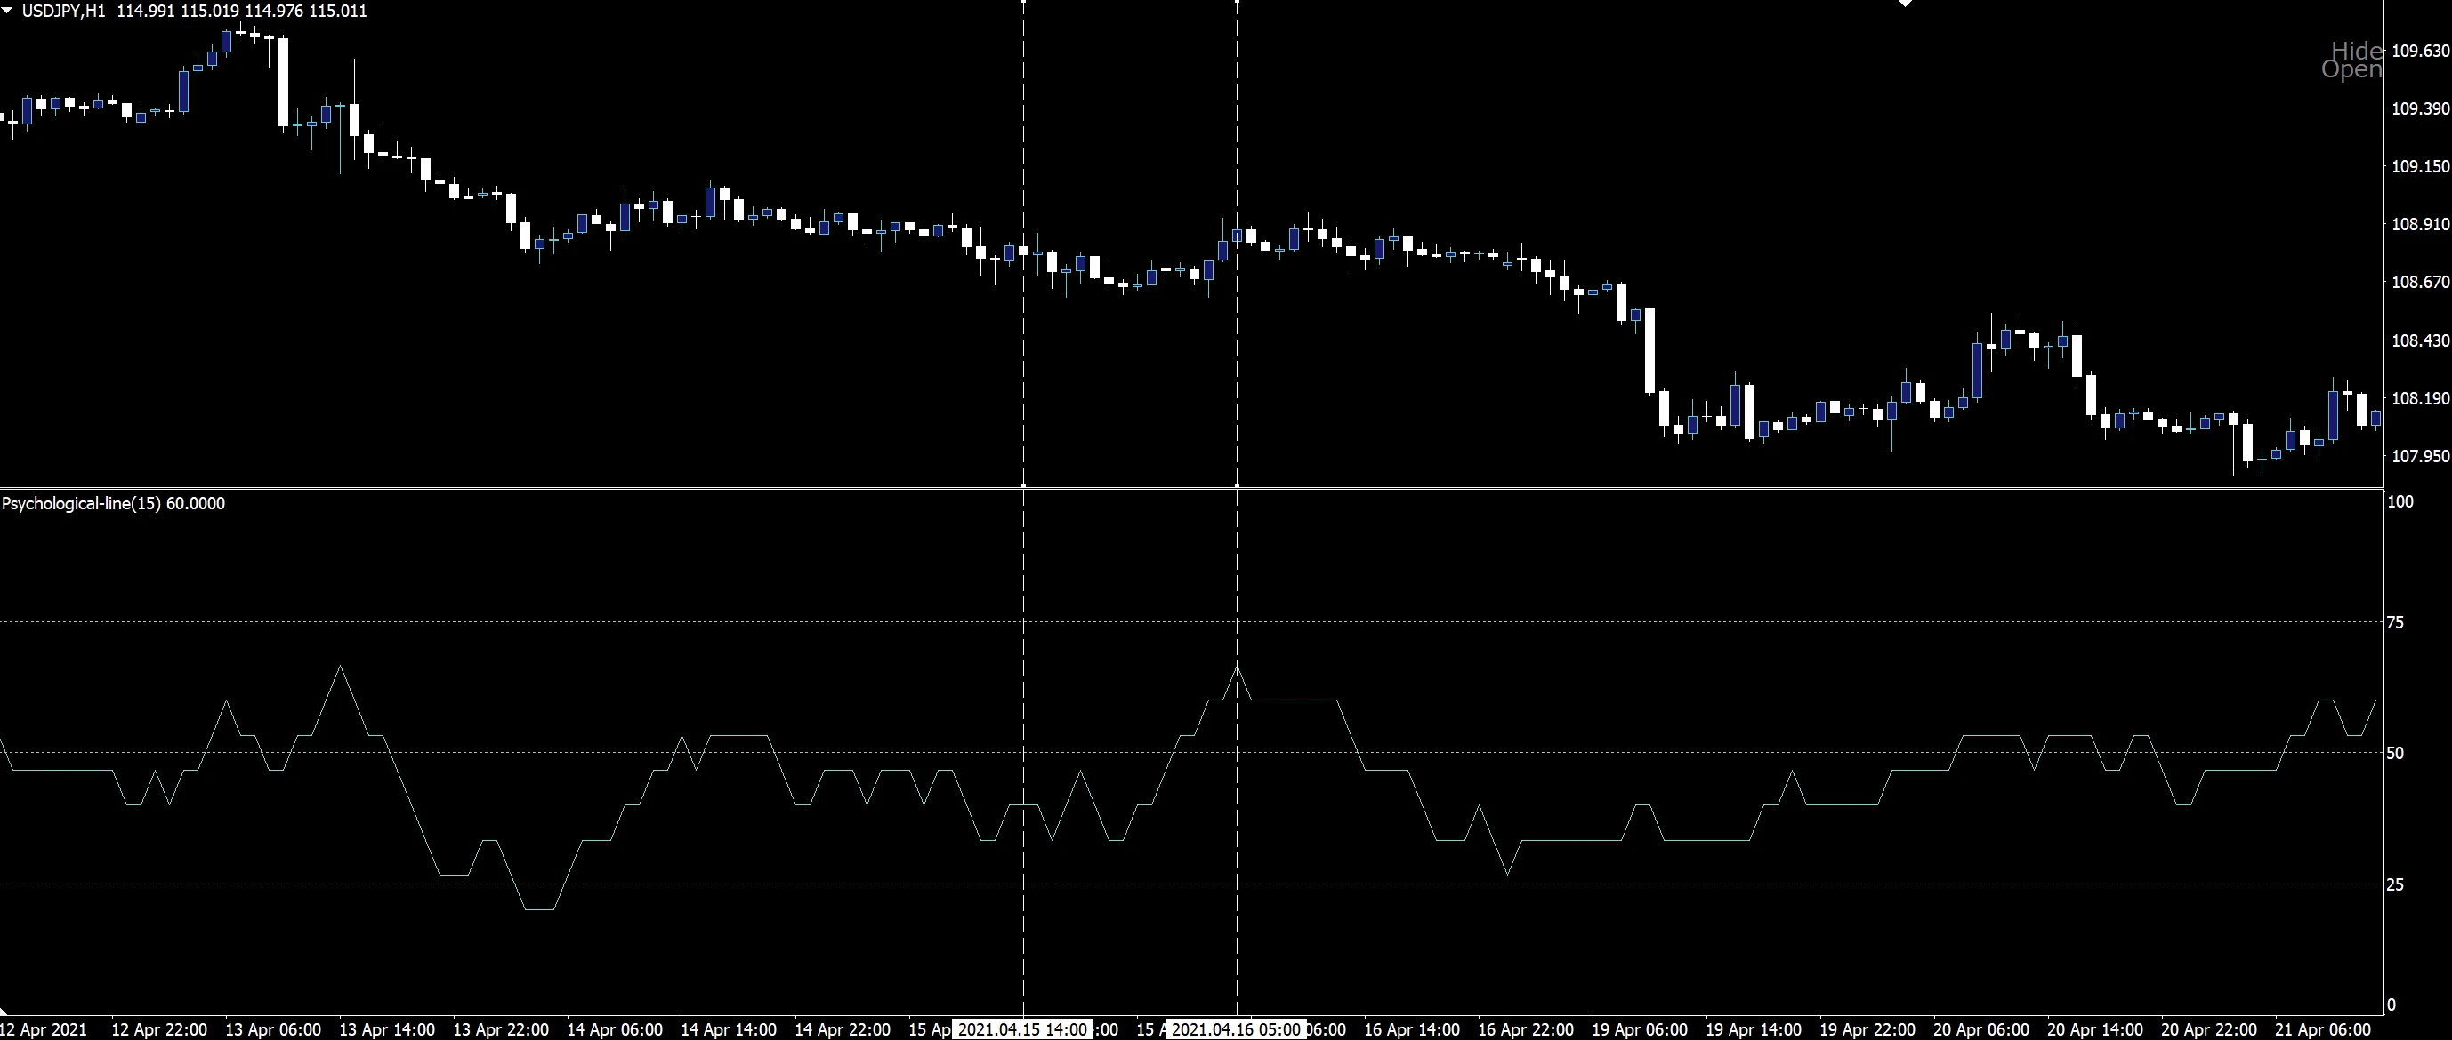Viewport: 2452px width, 1040px height.
Task: Click the 25 level indicator scale label
Action: pyautogui.click(x=2395, y=885)
